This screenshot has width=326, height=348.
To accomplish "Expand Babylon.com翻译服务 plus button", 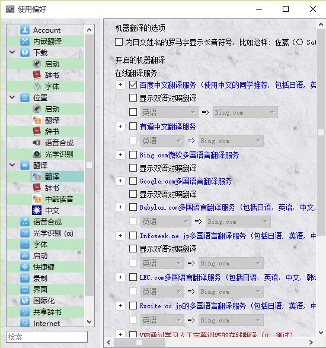I will click(120, 207).
